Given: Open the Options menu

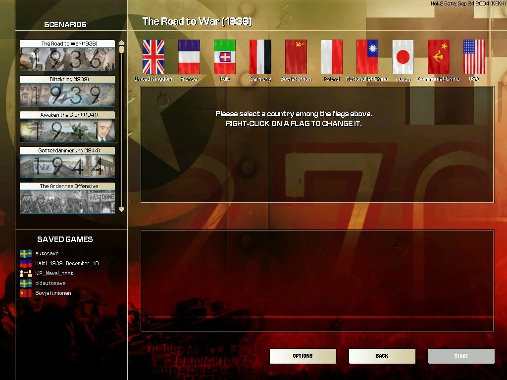Looking at the screenshot, I should 303,356.
